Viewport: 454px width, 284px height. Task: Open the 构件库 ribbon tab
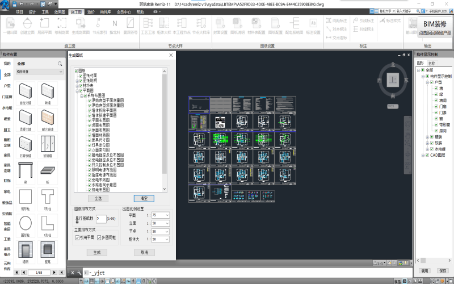click(x=106, y=12)
